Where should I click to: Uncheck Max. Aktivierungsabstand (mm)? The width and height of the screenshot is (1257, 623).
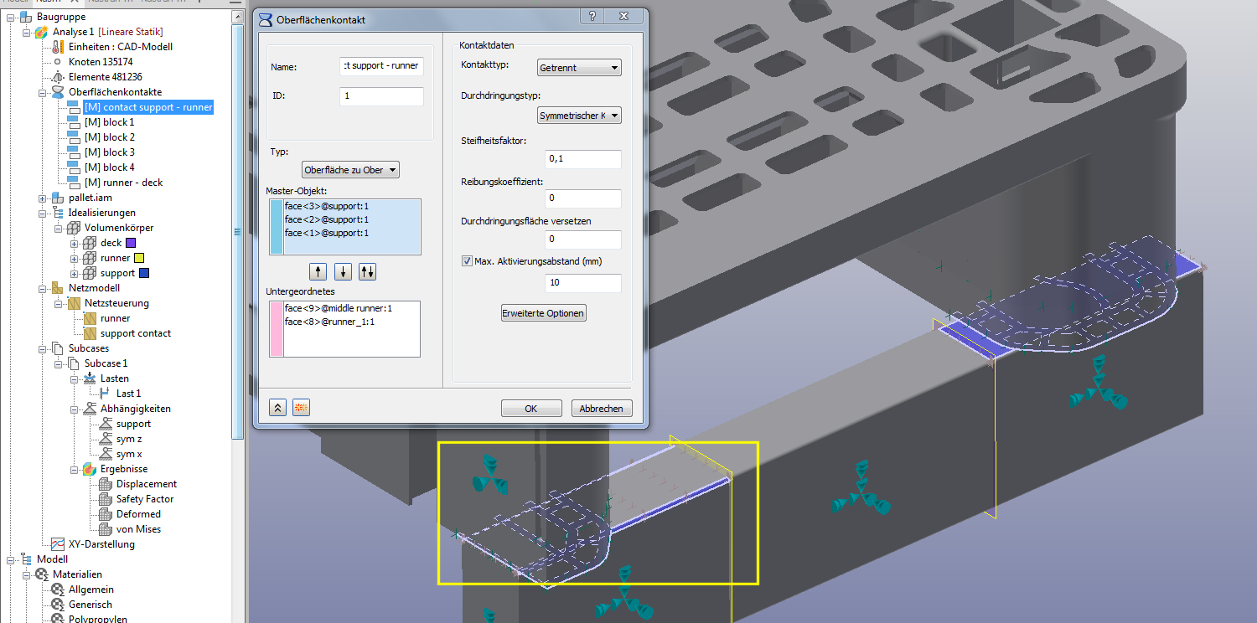pos(467,260)
